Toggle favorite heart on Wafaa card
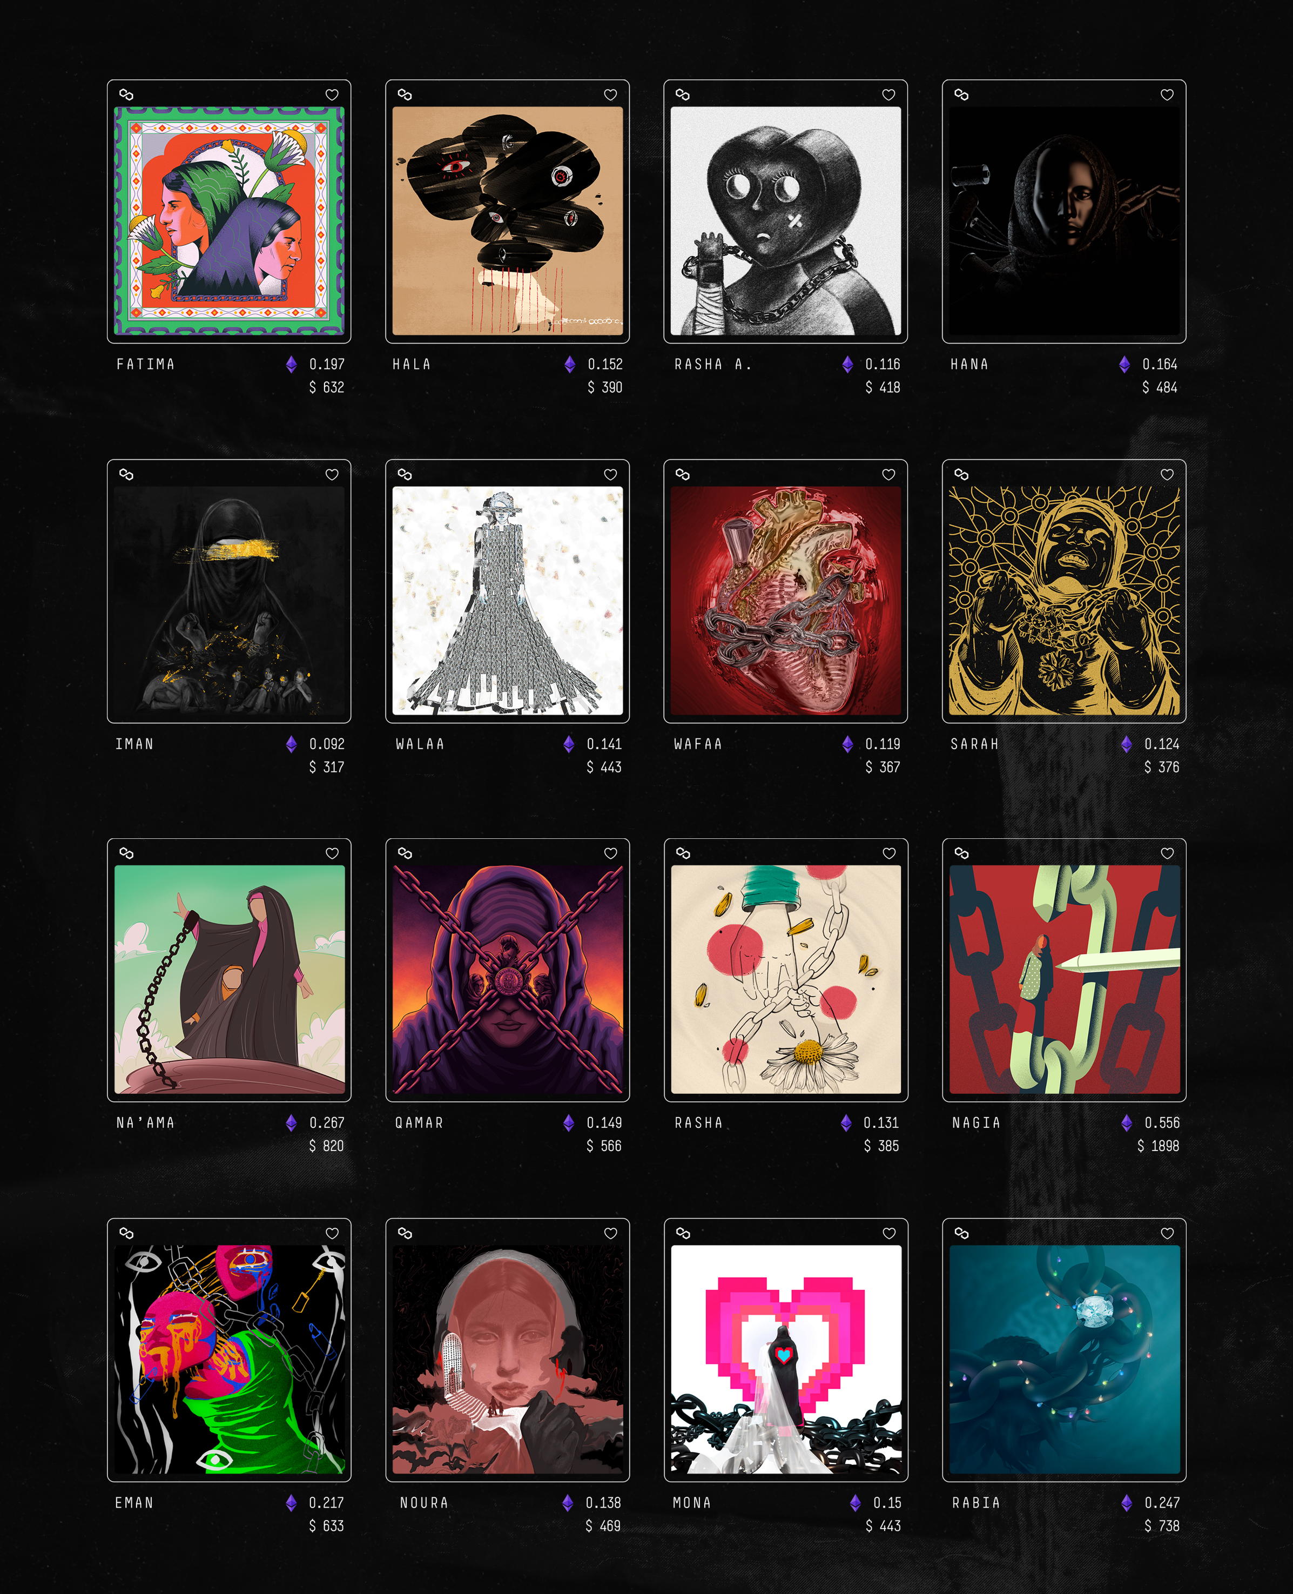Image resolution: width=1293 pixels, height=1594 pixels. pos(888,474)
